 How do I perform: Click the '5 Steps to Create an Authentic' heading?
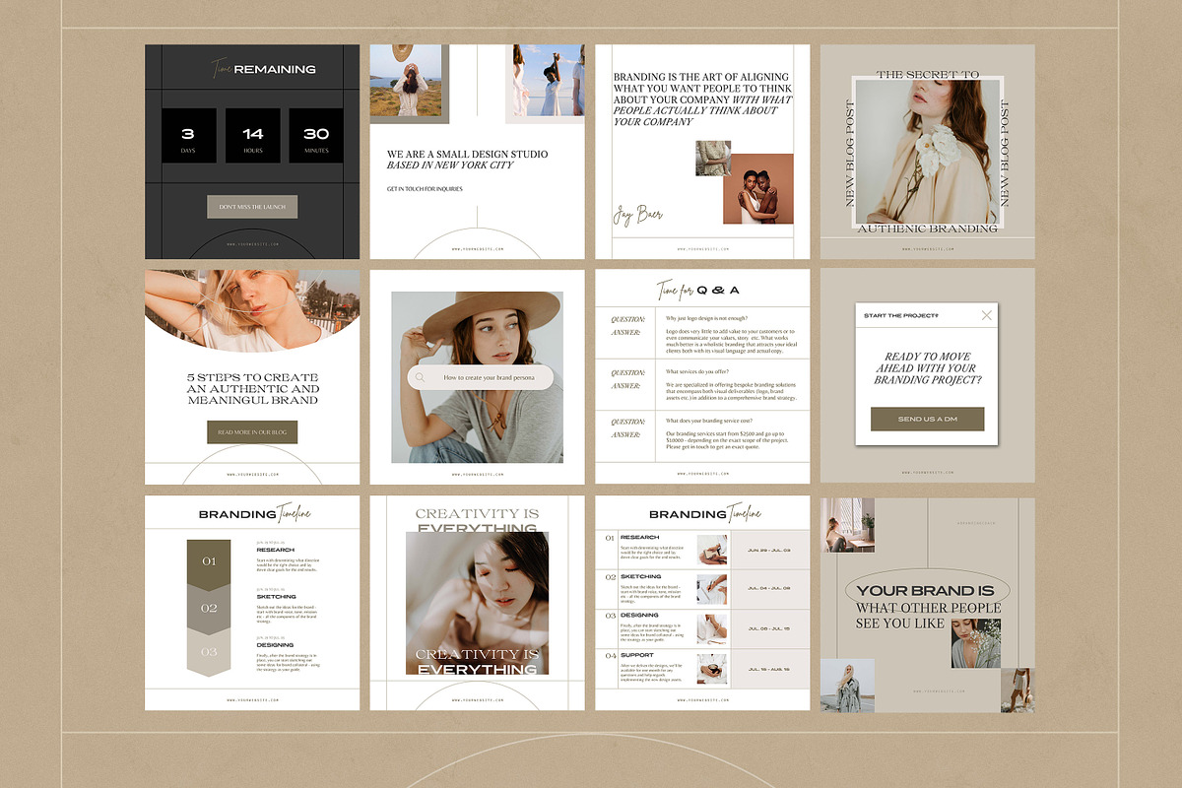[x=253, y=389]
